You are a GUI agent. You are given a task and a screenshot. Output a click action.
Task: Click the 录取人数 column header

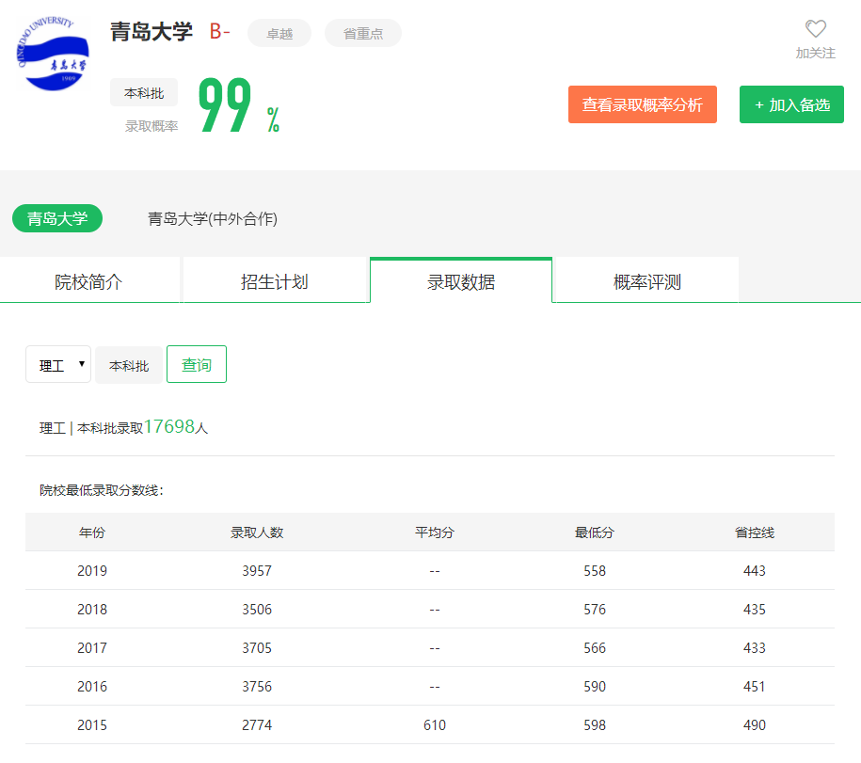tap(257, 533)
